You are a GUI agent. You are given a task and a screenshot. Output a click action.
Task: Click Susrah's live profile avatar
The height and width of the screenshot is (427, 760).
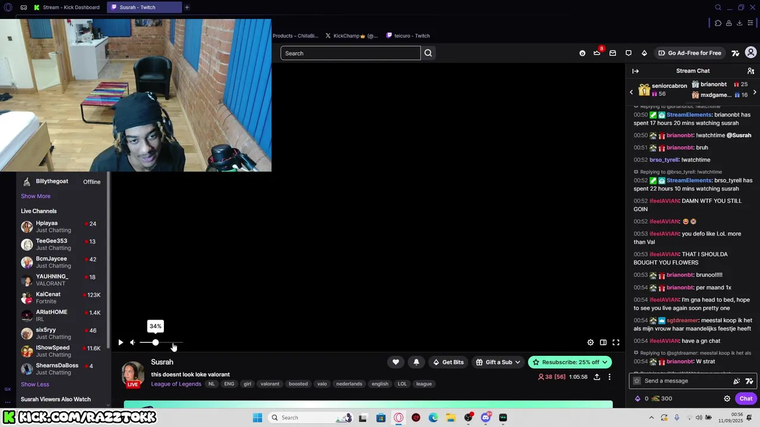(133, 374)
